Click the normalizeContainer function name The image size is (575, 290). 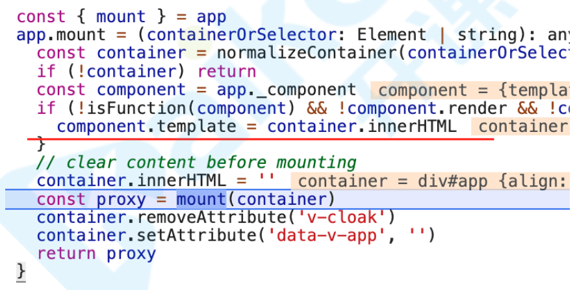pyautogui.click(x=307, y=53)
